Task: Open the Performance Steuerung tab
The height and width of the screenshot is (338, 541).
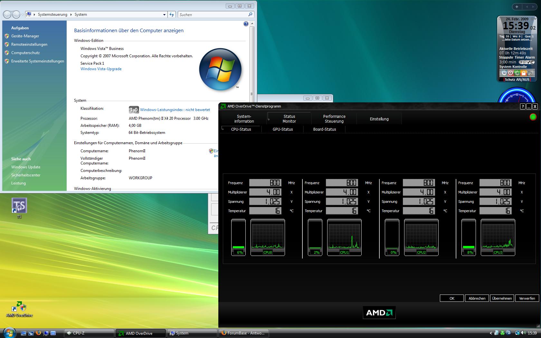Action: point(334,119)
